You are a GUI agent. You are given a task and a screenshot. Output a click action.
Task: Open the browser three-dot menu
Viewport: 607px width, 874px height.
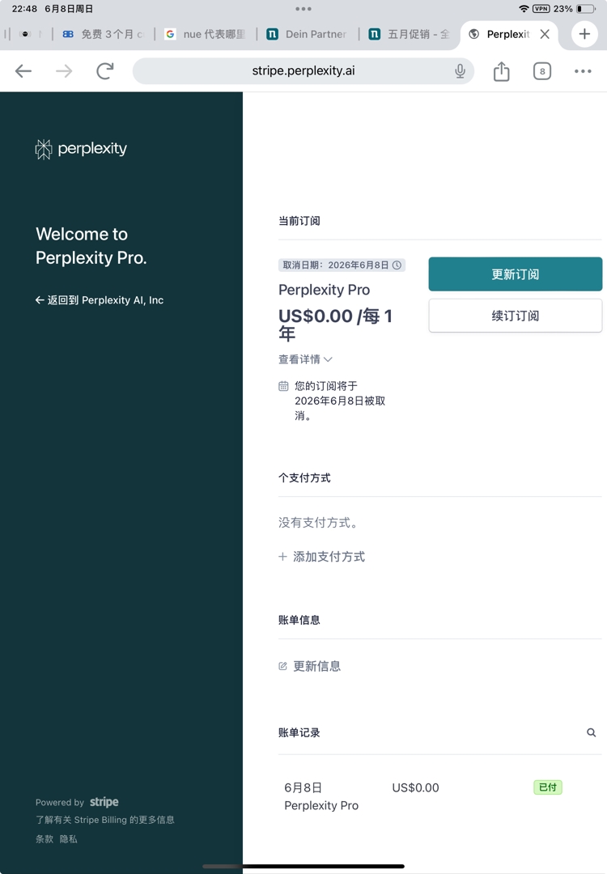click(x=583, y=70)
